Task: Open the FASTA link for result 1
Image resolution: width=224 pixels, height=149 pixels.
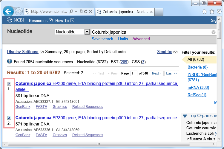Action: (x=41, y=106)
